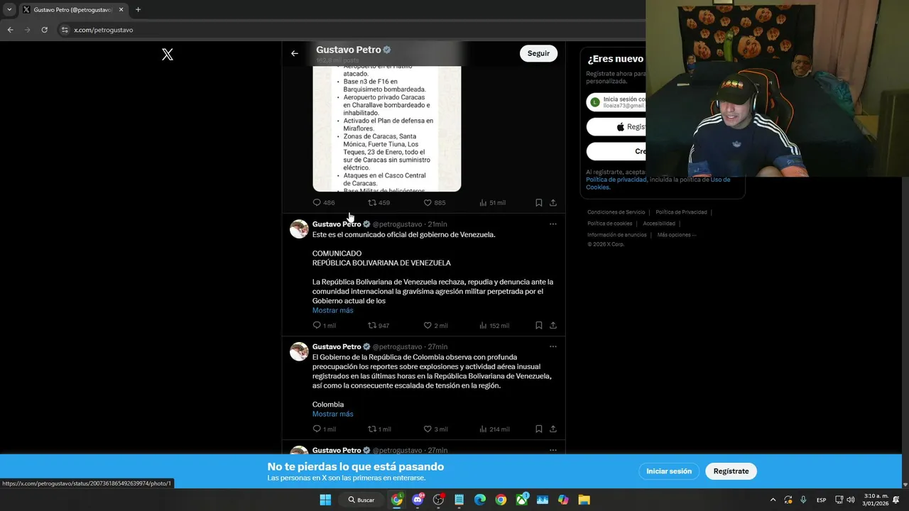Open the Xbox app from the taskbar
909x511 pixels.
click(522, 500)
